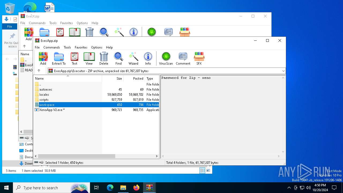Sort by Name column header

pyautogui.click(x=68, y=79)
